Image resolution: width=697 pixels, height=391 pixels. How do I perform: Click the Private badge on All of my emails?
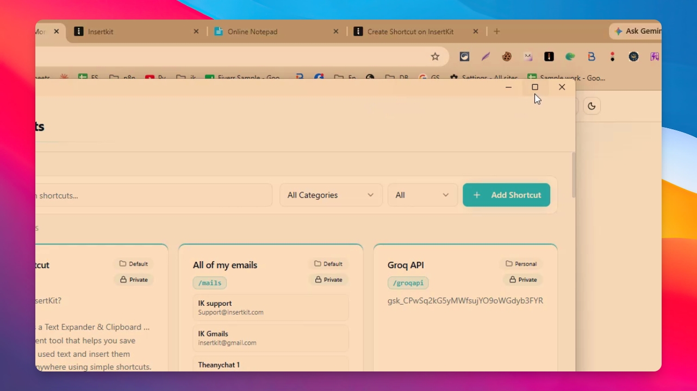coord(328,280)
